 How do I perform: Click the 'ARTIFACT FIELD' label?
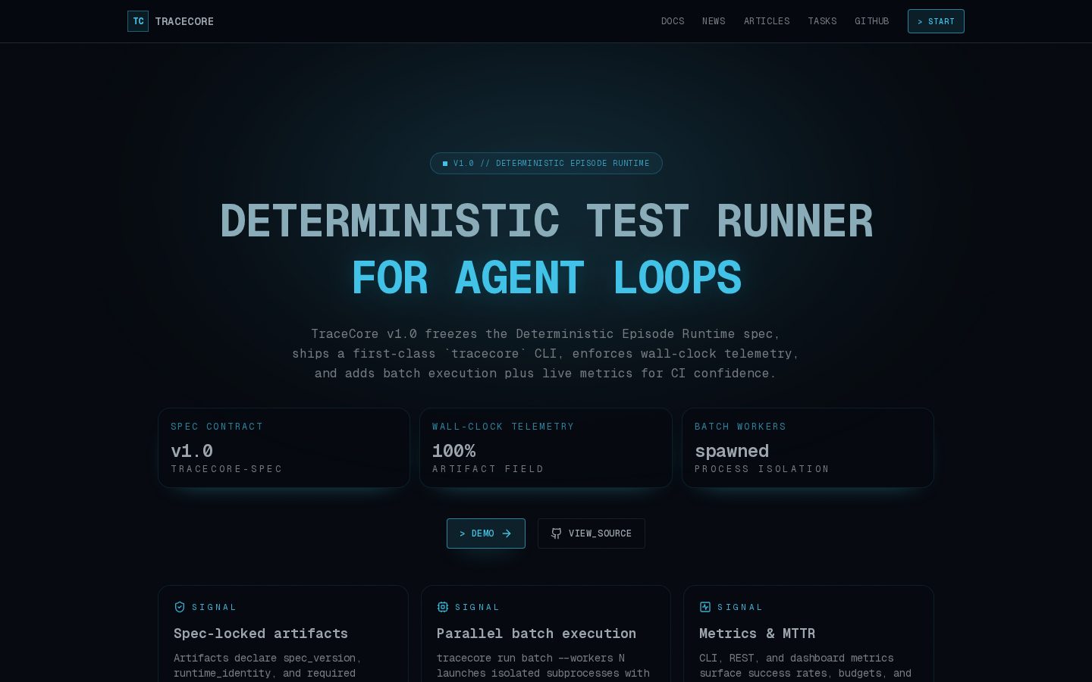pos(488,469)
